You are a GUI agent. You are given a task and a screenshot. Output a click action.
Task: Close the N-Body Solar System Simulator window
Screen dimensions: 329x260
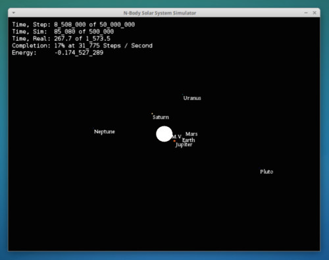pos(315,13)
